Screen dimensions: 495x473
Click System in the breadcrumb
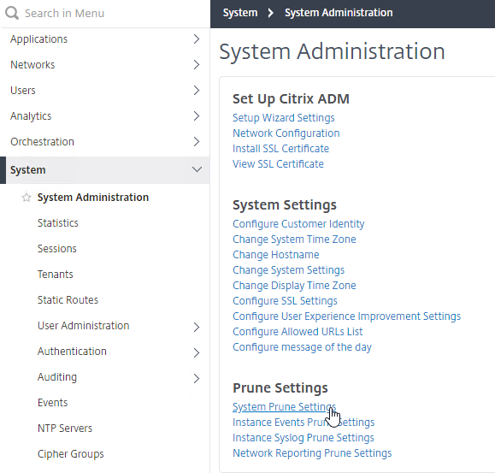[x=240, y=13]
